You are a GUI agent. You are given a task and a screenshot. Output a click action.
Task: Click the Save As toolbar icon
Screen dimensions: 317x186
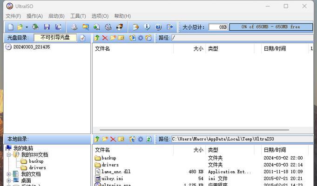point(58,27)
